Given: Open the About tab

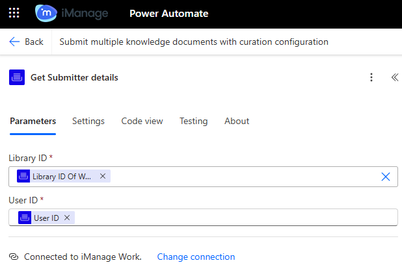Looking at the screenshot, I should 237,121.
